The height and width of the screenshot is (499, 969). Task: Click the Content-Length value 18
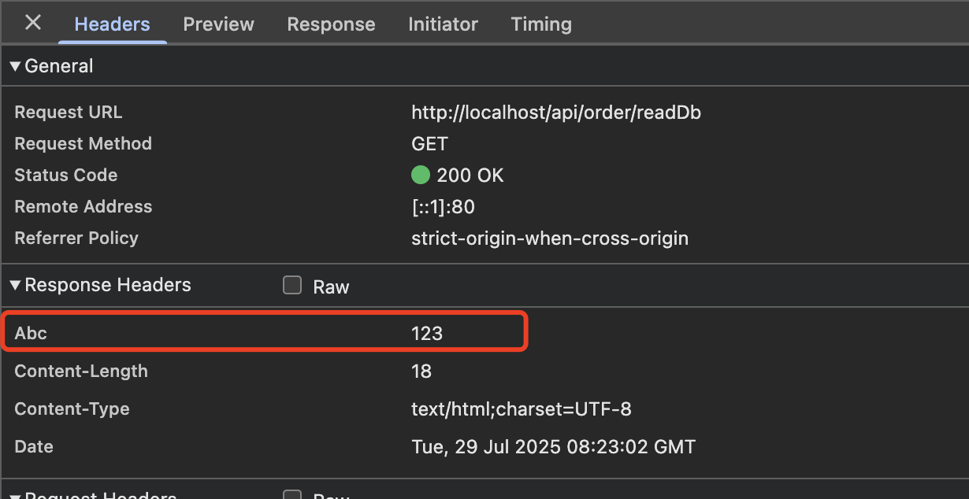tap(421, 371)
